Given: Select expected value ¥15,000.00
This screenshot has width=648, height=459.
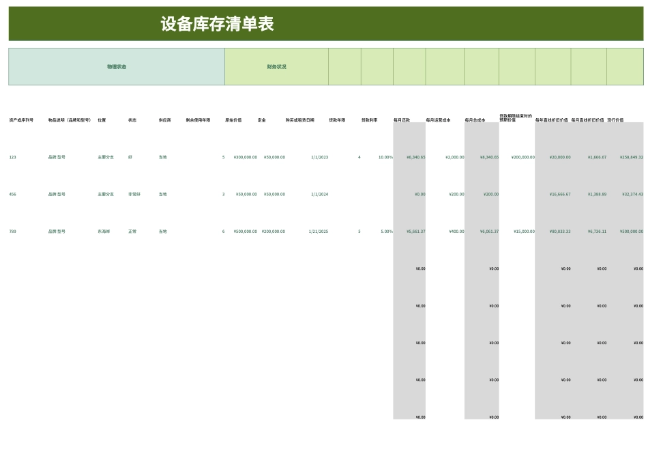Looking at the screenshot, I should click(x=524, y=232).
